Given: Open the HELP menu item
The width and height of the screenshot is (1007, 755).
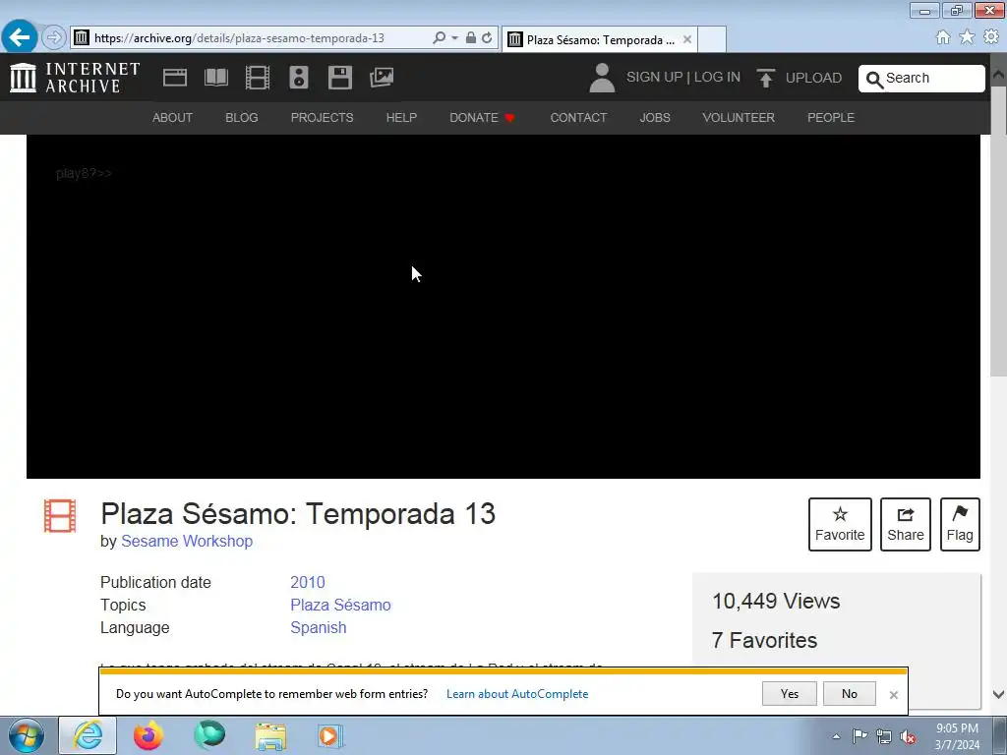Looking at the screenshot, I should (401, 118).
